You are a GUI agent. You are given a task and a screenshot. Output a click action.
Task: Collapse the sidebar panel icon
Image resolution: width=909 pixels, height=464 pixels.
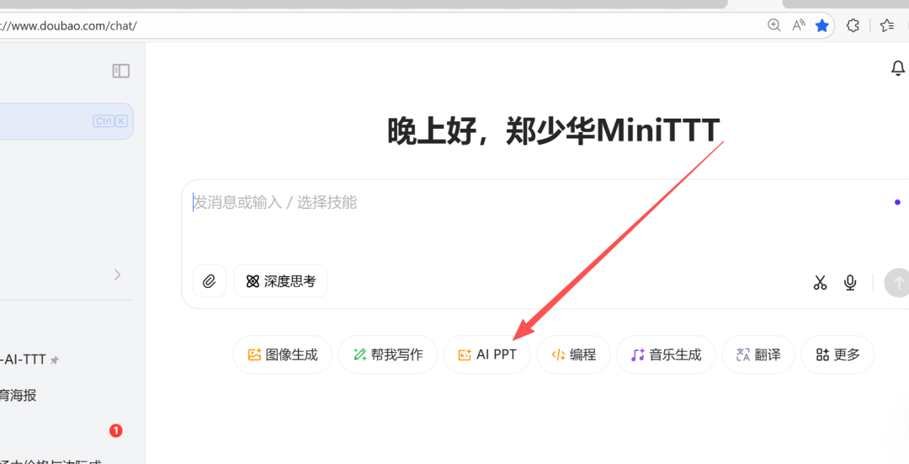120,71
